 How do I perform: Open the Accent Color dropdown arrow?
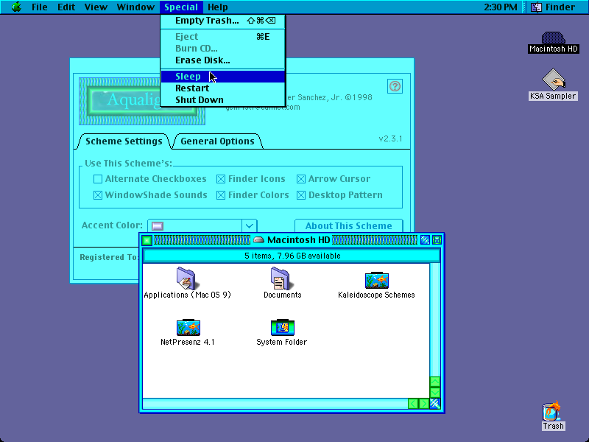point(249,226)
